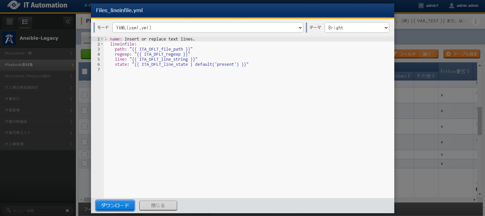Tick the fifth table row checkbox
The image size is (485, 216).
85,142
